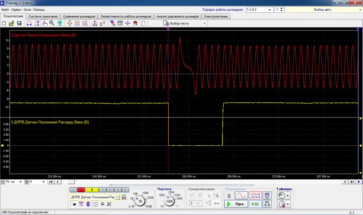
Task: Click the channel lines style icon
Action: (x=95, y=204)
